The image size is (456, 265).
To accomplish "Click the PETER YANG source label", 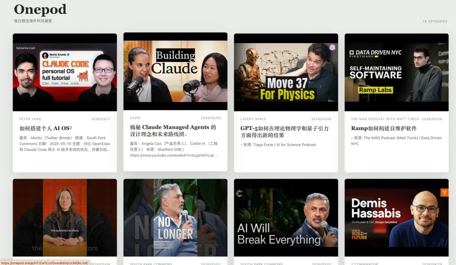I will (30, 119).
